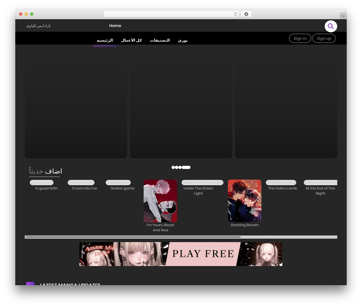The width and height of the screenshot is (362, 307).
Task: Open the "In good faith" title text
Action: click(x=46, y=188)
